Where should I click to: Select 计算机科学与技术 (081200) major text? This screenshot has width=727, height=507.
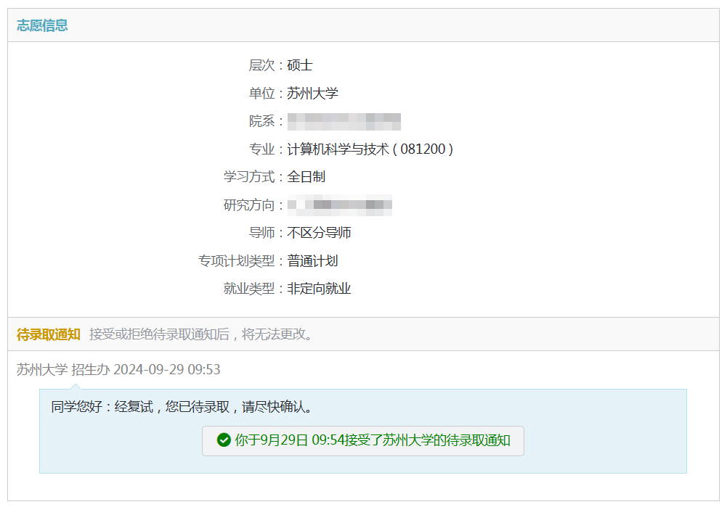[x=370, y=149]
